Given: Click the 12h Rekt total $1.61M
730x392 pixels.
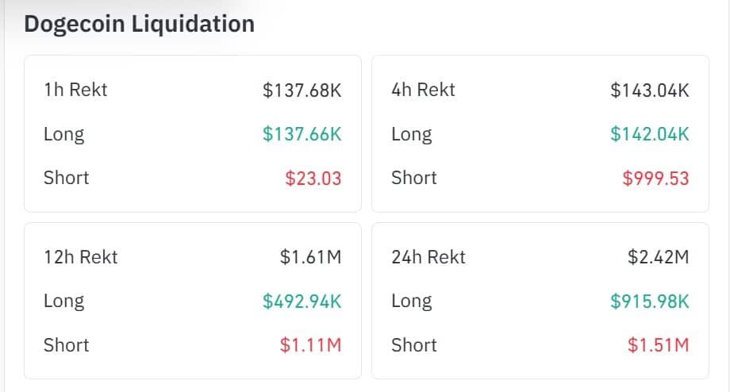Looking at the screenshot, I should click(310, 257).
